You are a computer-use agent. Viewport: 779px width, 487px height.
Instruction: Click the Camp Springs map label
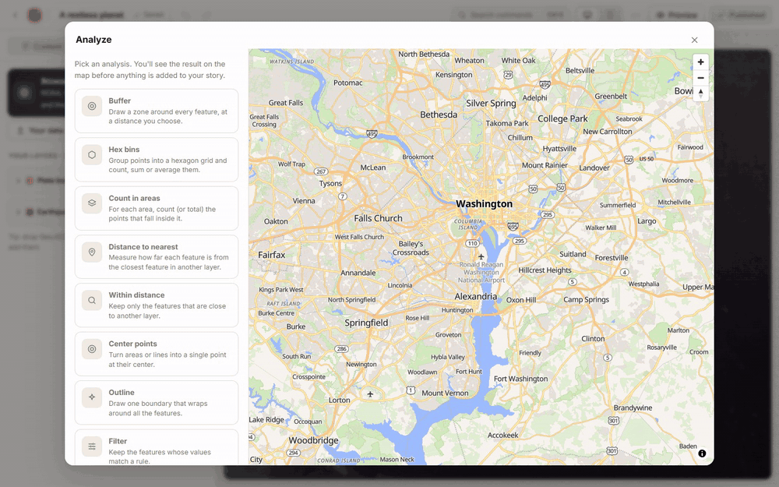pyautogui.click(x=586, y=300)
